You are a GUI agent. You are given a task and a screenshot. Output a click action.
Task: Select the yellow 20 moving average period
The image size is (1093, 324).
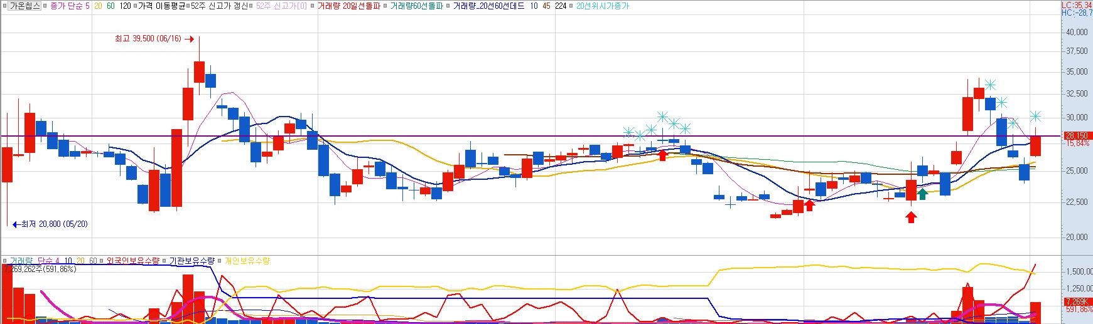click(99, 6)
